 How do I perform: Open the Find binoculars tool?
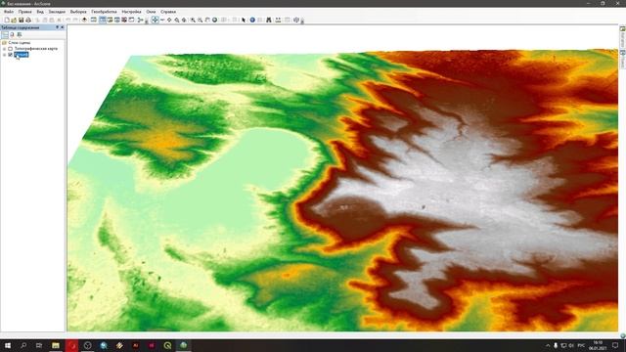[269, 20]
